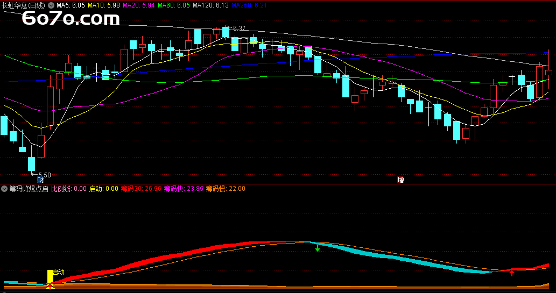Click the 筹码峰爆点启 indicator name
This screenshot has width=556, height=293.
tap(29, 189)
